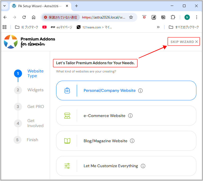Expand the tab search dropdown arrow
Viewport: 203px width, 181px height.
tap(4, 6)
